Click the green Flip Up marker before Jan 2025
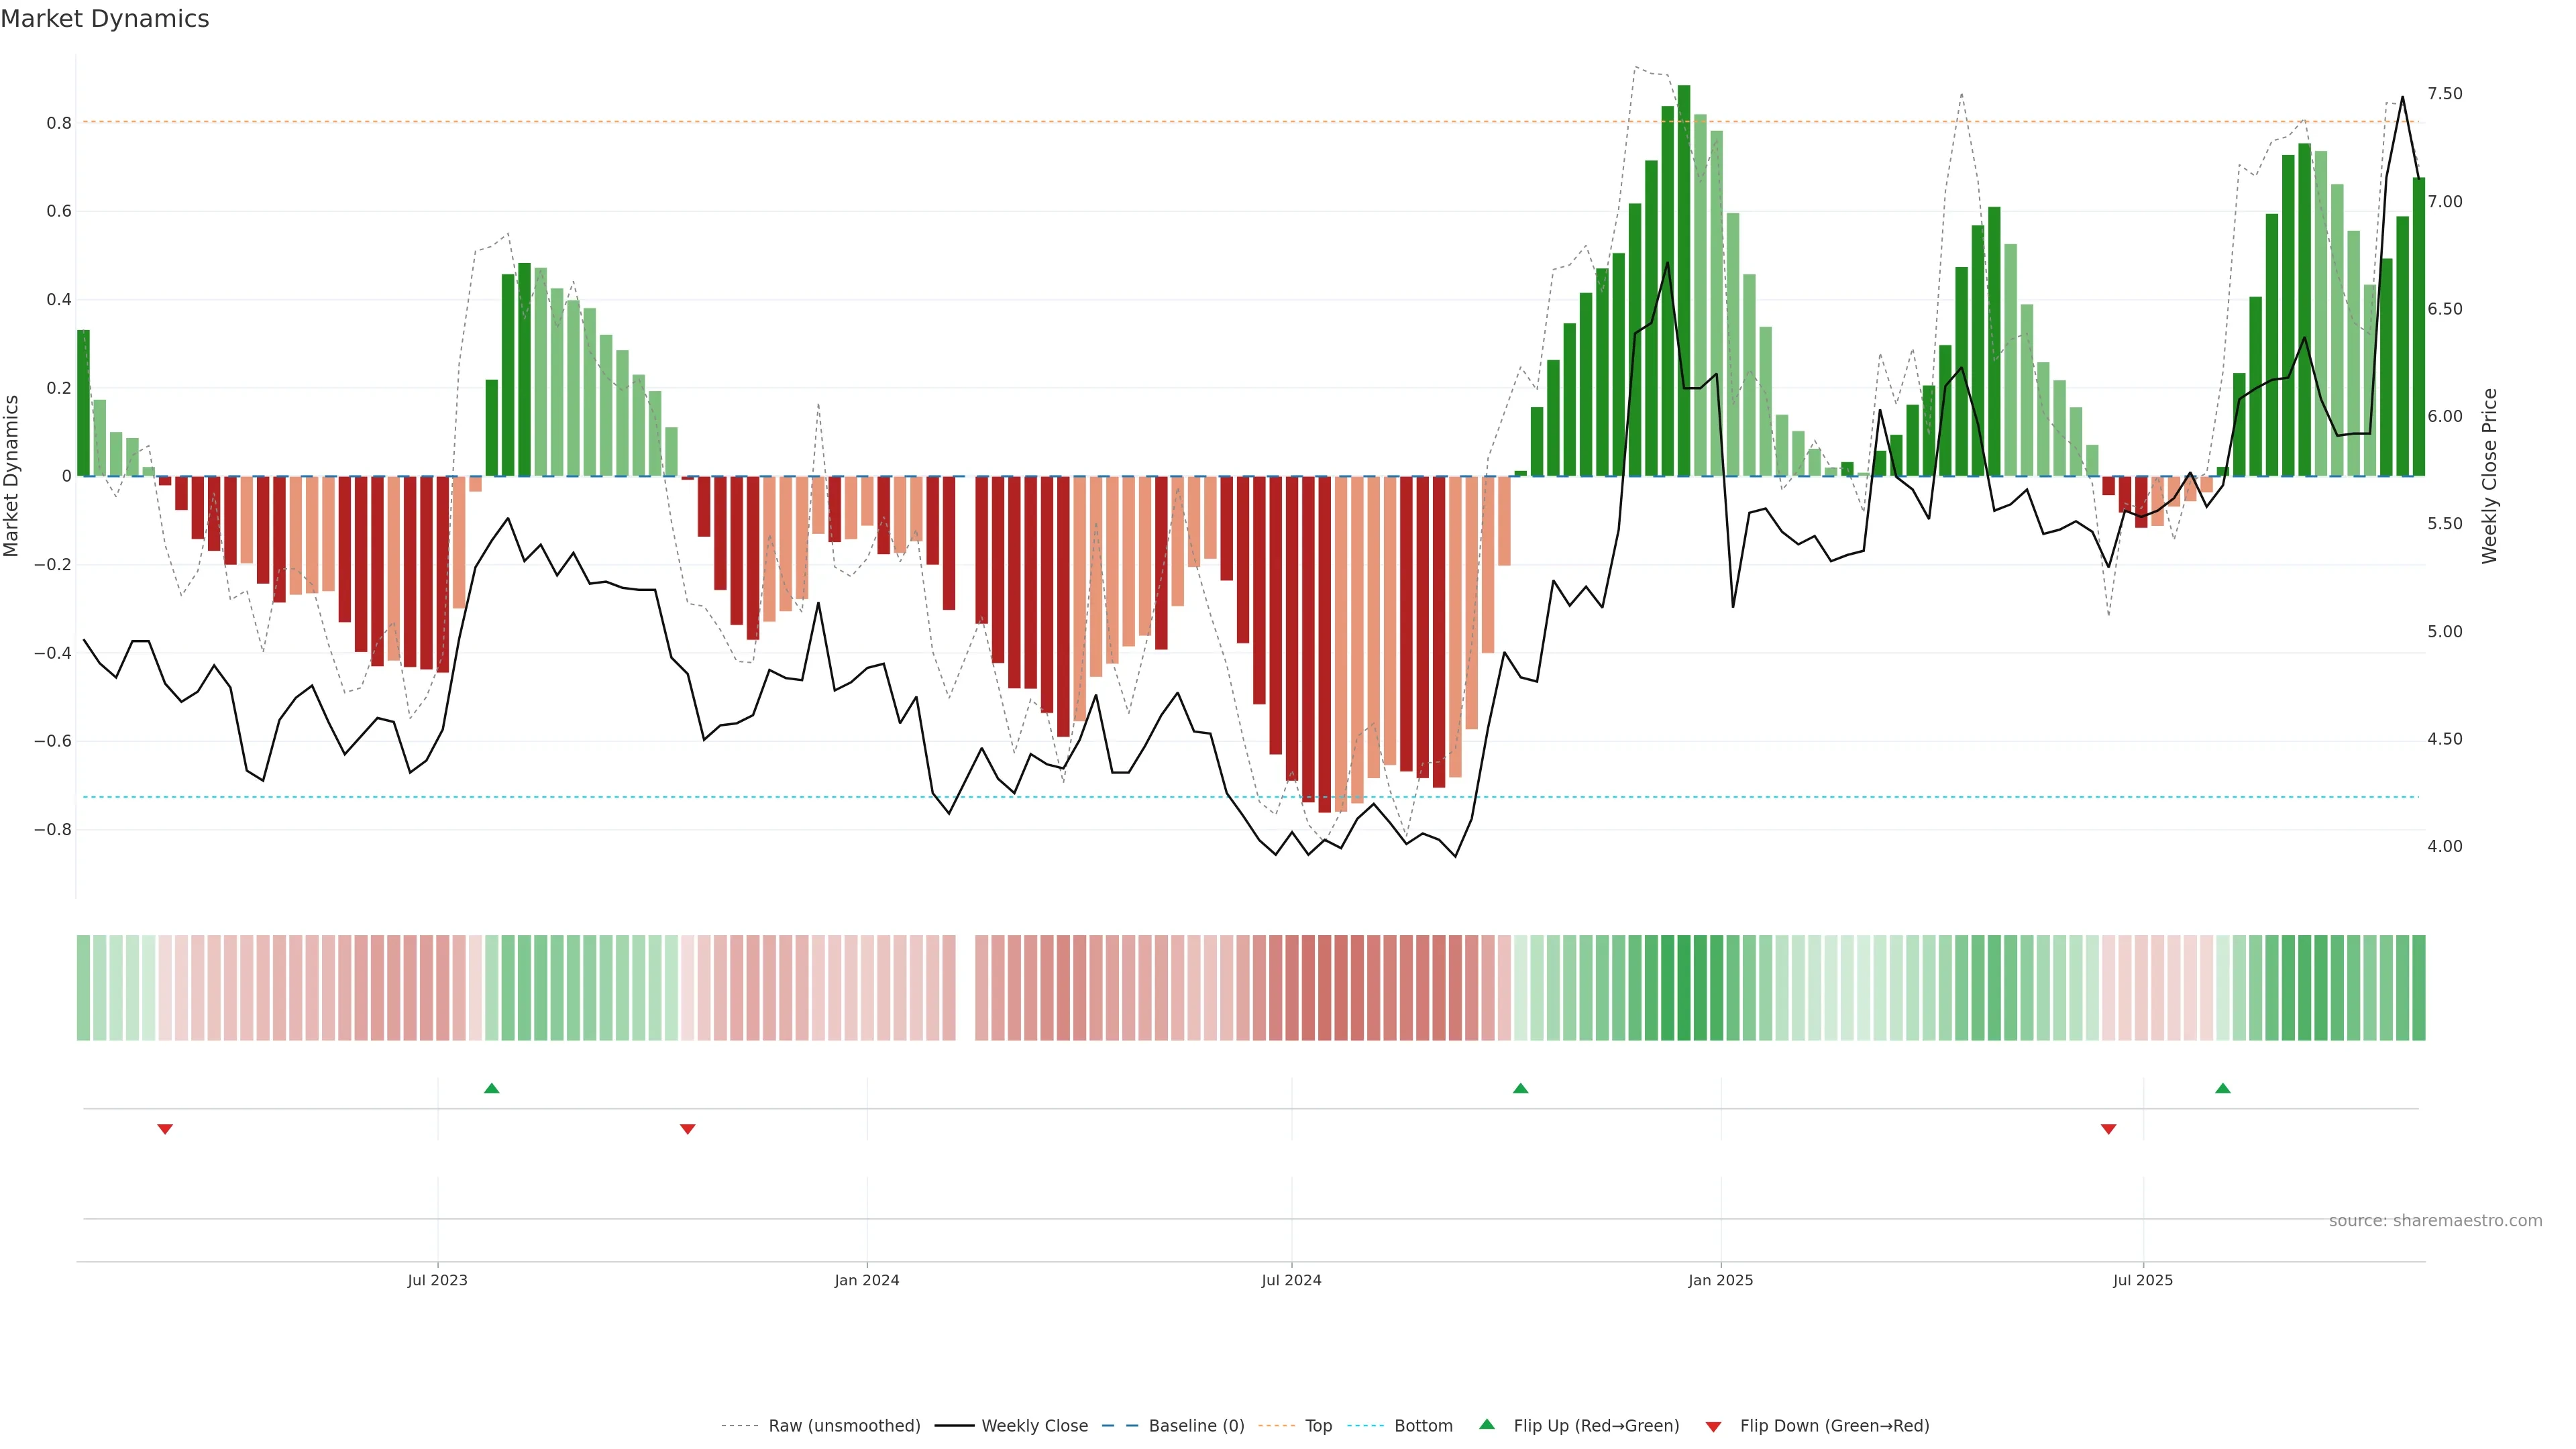Image resolution: width=2576 pixels, height=1449 pixels. (1520, 1088)
